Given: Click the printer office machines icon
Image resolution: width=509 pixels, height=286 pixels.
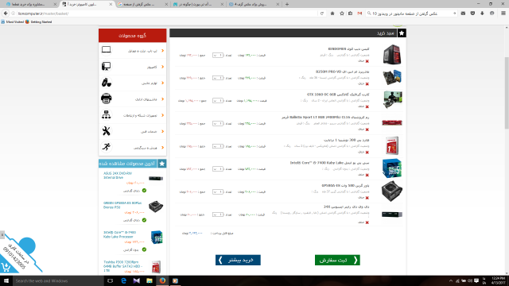Looking at the screenshot, I should [x=106, y=99].
